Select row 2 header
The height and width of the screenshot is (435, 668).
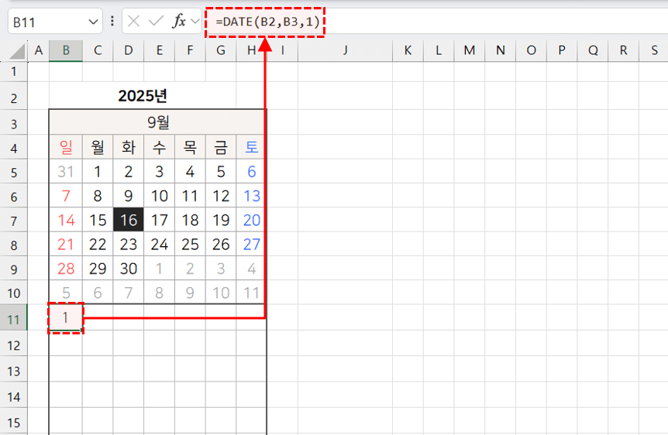pyautogui.click(x=13, y=97)
